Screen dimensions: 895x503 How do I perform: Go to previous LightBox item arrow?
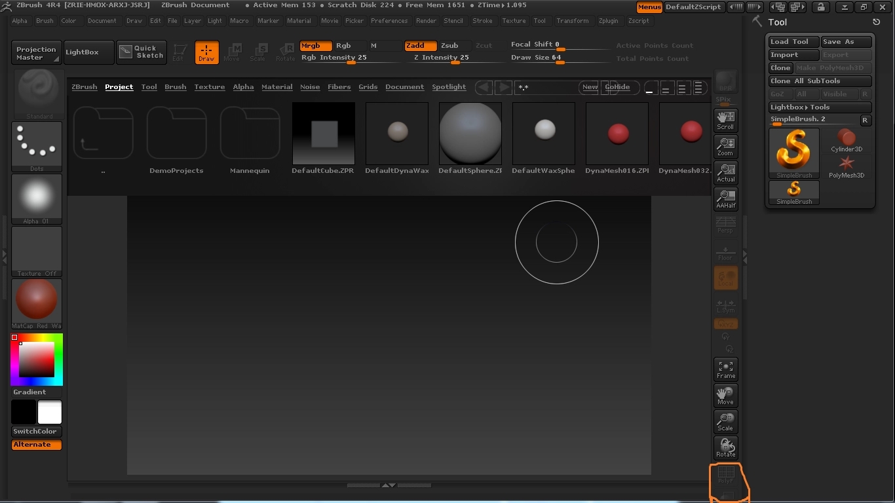484,87
